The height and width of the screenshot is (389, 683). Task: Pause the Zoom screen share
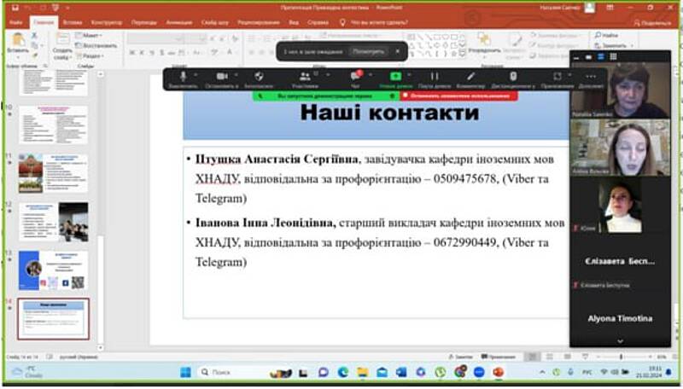click(x=435, y=76)
